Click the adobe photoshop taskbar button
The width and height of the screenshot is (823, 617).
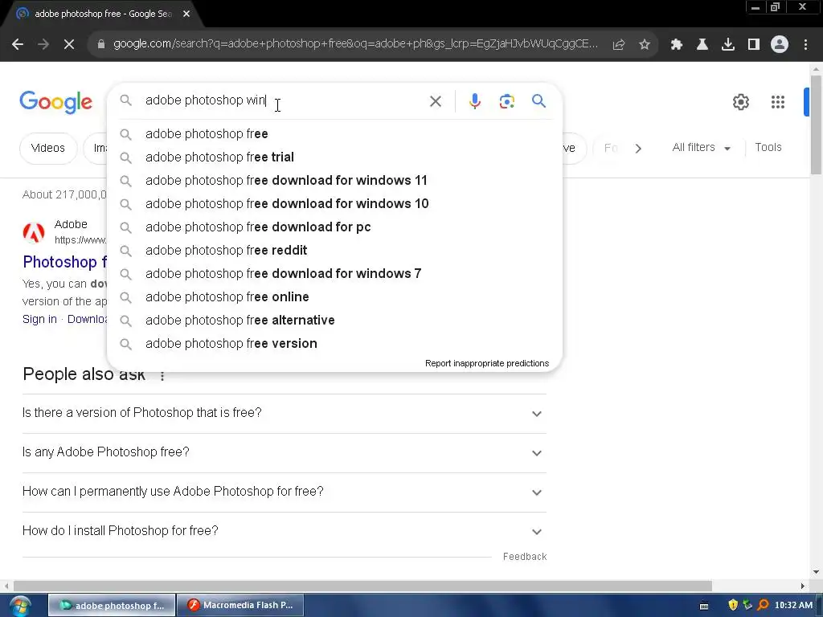(112, 606)
